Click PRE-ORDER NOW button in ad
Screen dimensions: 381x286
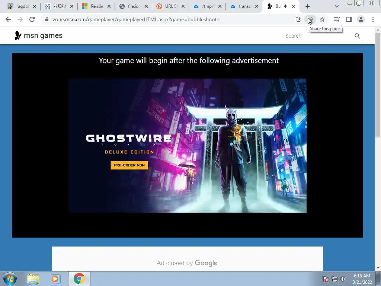coord(129,165)
